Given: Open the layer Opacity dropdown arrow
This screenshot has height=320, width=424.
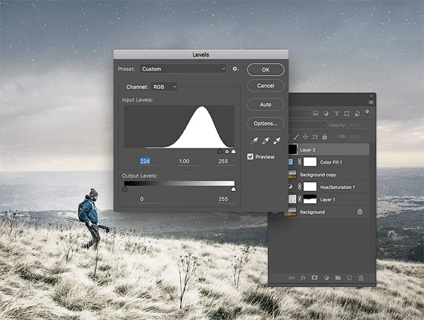Looking at the screenshot, I should (x=367, y=125).
